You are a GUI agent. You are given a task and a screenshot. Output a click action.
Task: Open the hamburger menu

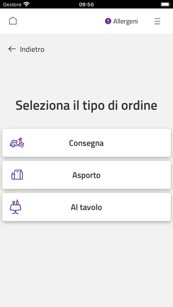[157, 21]
